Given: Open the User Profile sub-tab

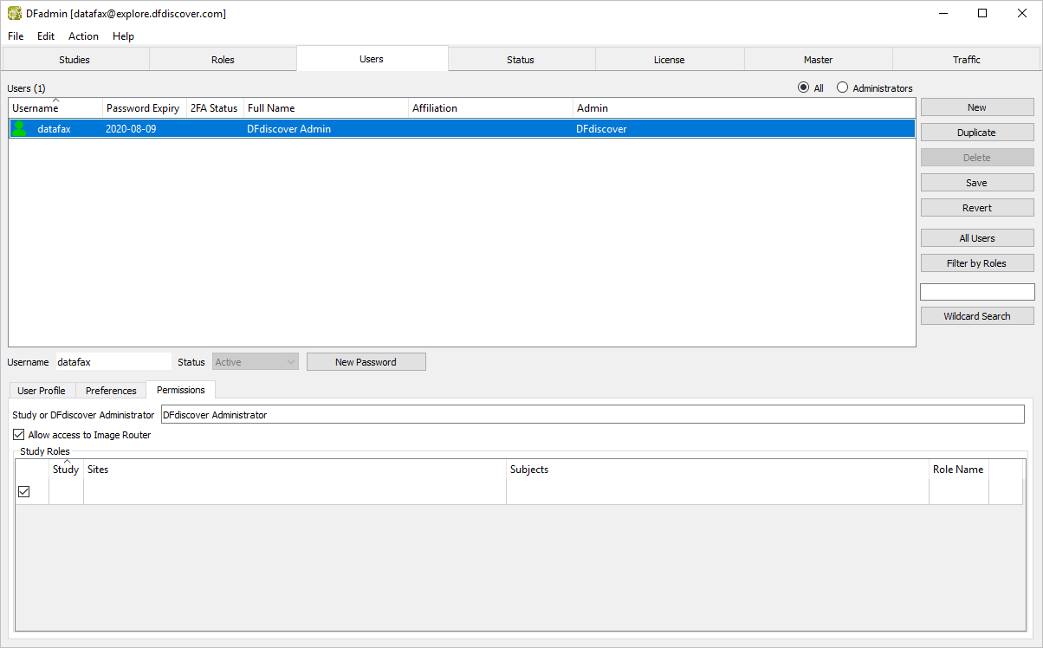Looking at the screenshot, I should coord(42,391).
